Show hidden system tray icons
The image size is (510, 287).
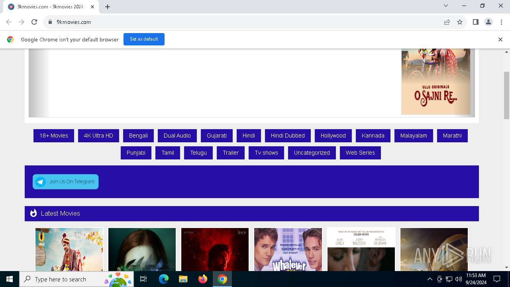pos(430,279)
